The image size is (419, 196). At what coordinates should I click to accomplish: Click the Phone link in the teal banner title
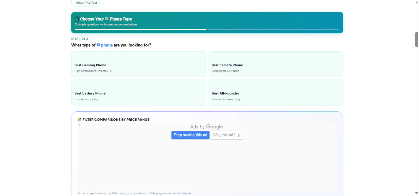[115, 19]
